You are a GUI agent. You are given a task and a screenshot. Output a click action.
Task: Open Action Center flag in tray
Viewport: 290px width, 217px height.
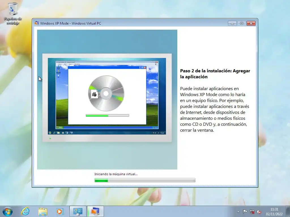(x=245, y=212)
